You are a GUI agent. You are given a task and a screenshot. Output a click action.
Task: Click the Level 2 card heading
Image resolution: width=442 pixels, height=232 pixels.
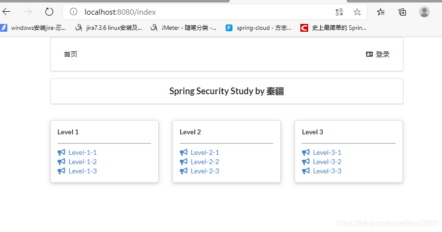click(190, 132)
